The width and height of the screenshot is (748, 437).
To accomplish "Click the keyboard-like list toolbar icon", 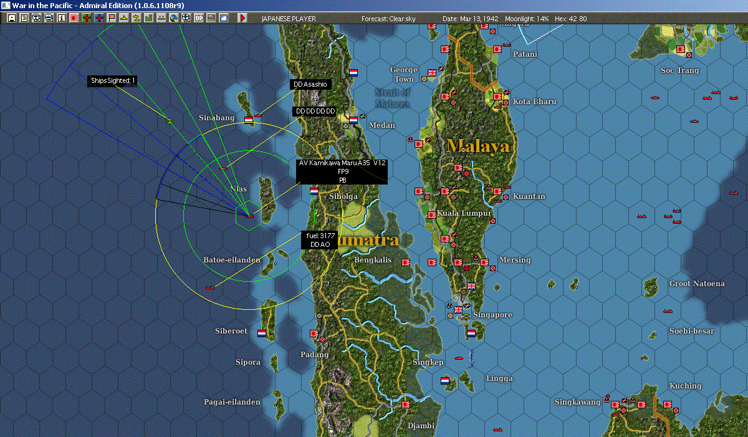I will pos(211,18).
